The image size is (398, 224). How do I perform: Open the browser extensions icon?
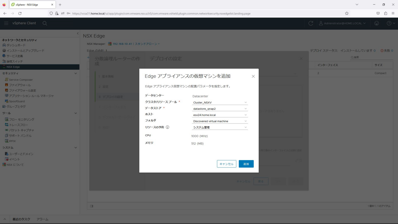pyautogui.click(x=385, y=13)
